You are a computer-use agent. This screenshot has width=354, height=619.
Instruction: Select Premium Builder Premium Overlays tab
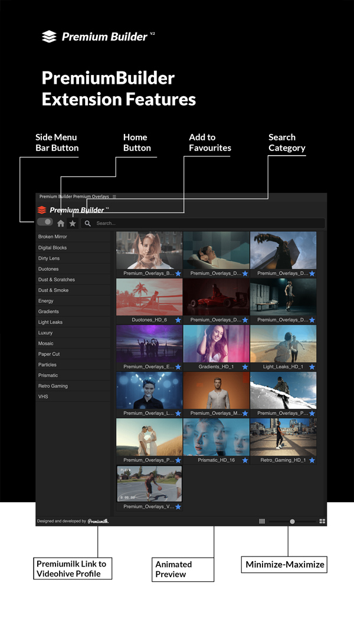coord(74,196)
